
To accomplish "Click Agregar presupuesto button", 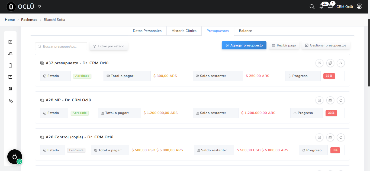I will coord(244,45).
